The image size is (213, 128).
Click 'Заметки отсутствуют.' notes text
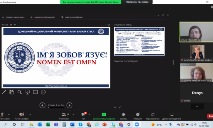(126, 61)
